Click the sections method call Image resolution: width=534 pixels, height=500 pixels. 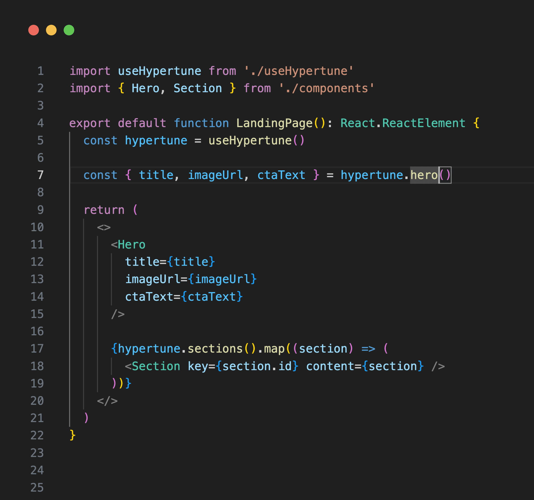[215, 349]
